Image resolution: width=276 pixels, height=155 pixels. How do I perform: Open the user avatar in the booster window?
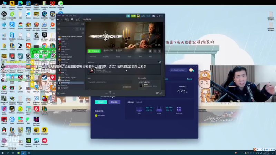coord(191,70)
